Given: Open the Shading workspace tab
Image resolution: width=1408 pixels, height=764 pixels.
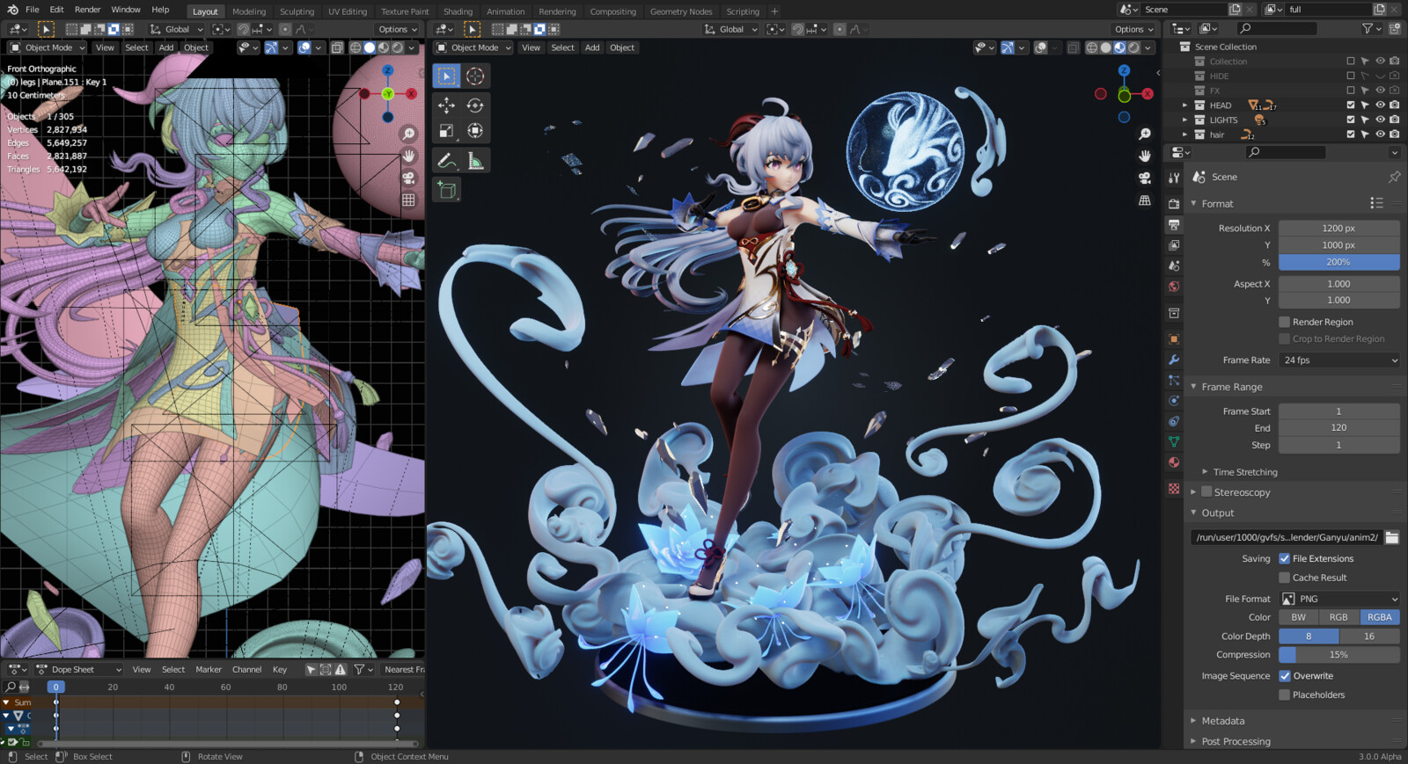Looking at the screenshot, I should (x=458, y=11).
